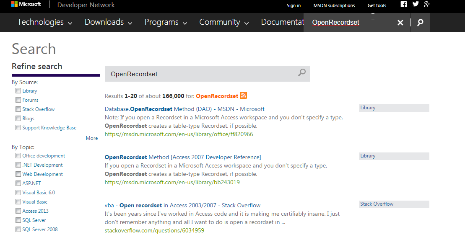Tick the Office development topic checkbox
Screen dimensions: 465x245
(x=18, y=155)
